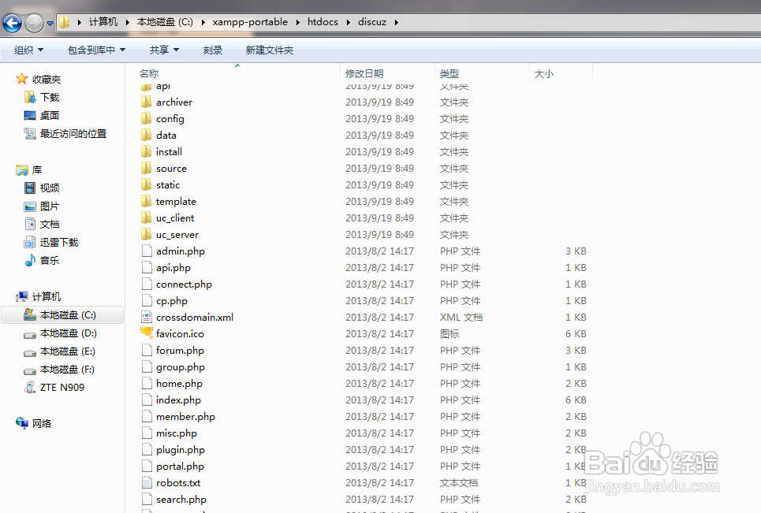Go to htdocs in address bar

(x=323, y=22)
